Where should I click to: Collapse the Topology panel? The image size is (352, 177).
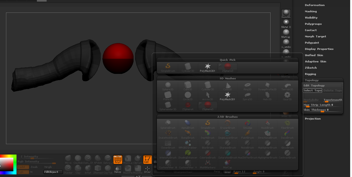(x=311, y=80)
